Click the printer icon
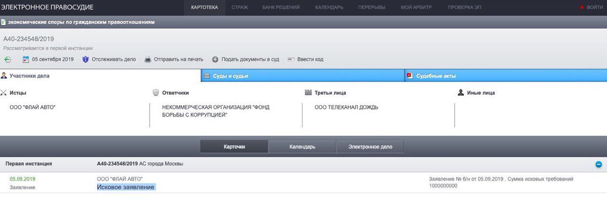This screenshot has width=607, height=199. 148,59
